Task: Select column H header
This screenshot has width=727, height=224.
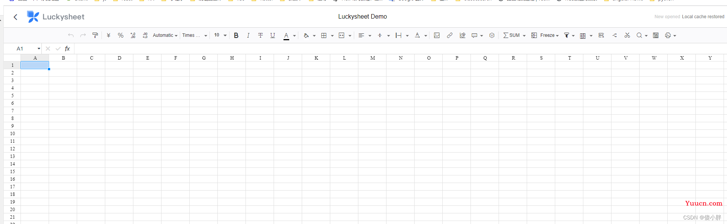Action: (x=232, y=58)
